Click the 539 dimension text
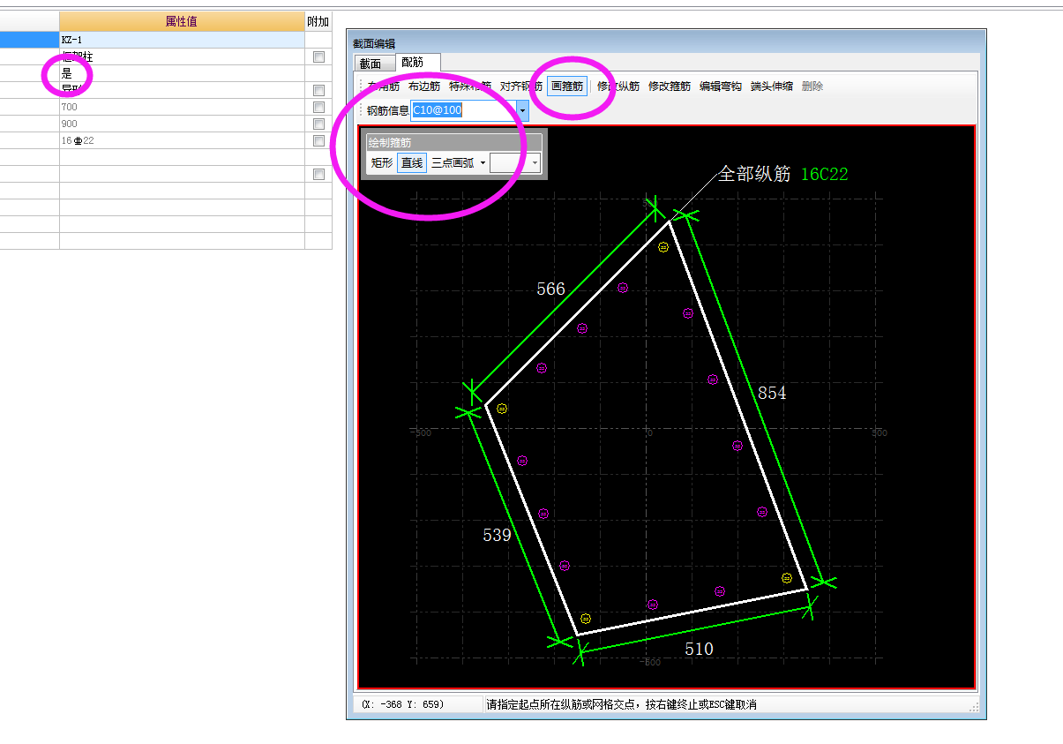 point(497,534)
